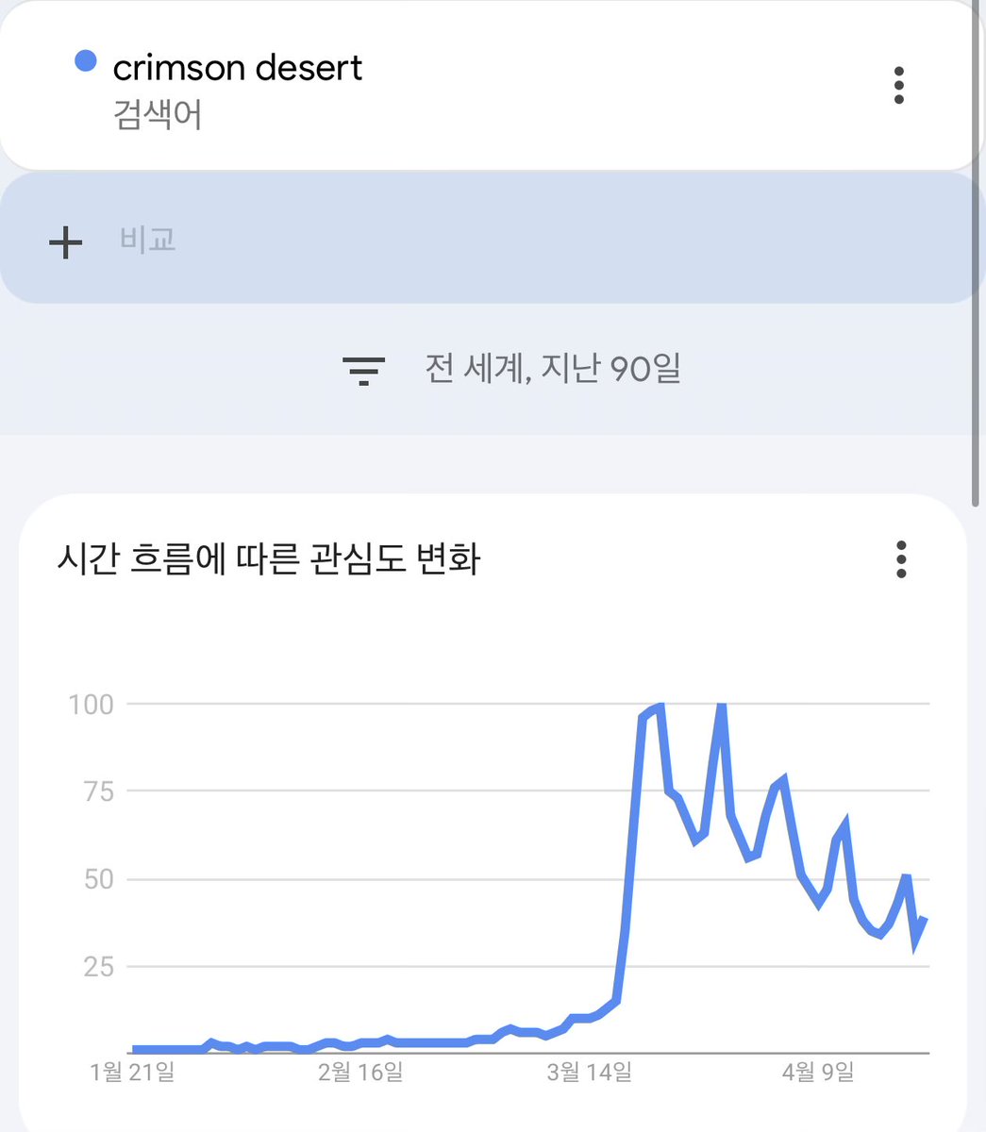Screen dimensions: 986x1132
Task: Edit the crimson desert search term
Action: pos(238,68)
